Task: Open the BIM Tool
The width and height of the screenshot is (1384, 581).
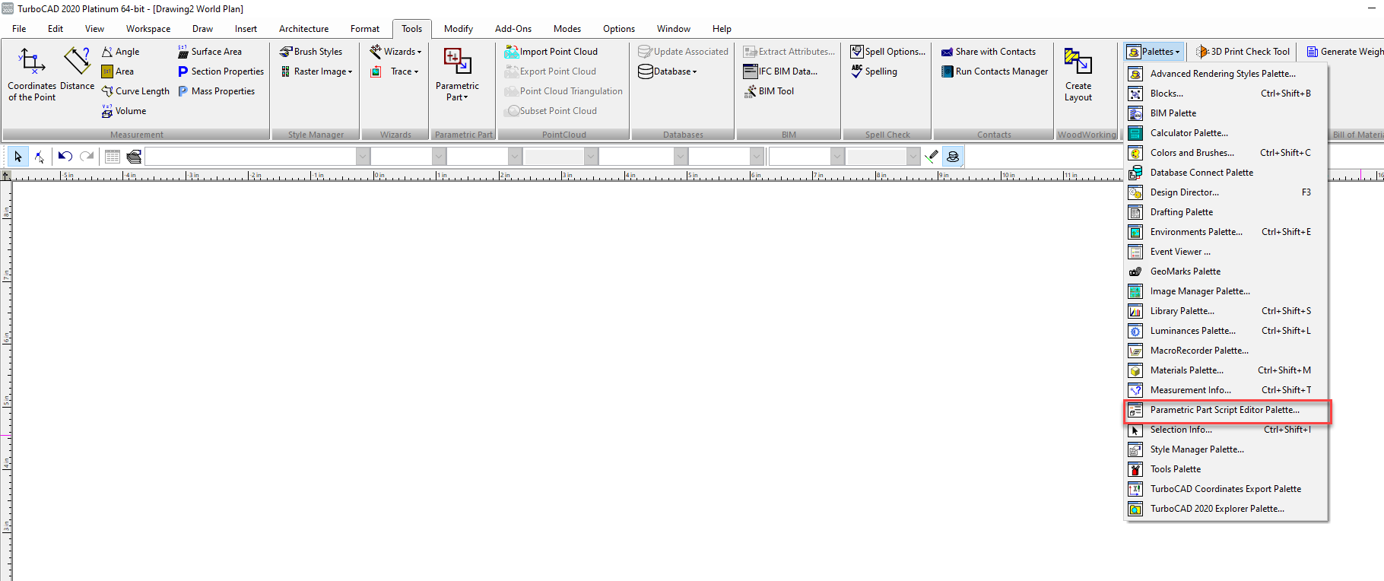Action: 769,91
